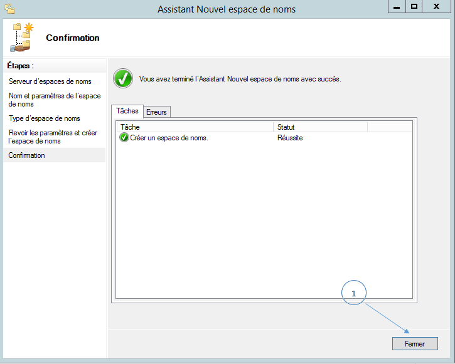Go to Nom et paramètres de l'espace step
455x364 pixels.
54,100
